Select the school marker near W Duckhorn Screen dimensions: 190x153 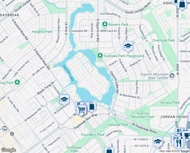click(64, 100)
